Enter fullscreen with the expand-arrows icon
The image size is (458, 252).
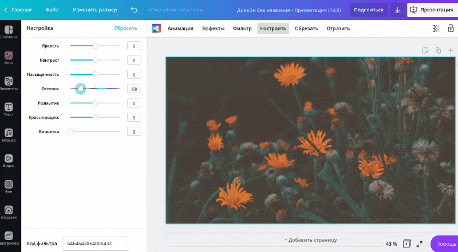pyautogui.click(x=419, y=244)
